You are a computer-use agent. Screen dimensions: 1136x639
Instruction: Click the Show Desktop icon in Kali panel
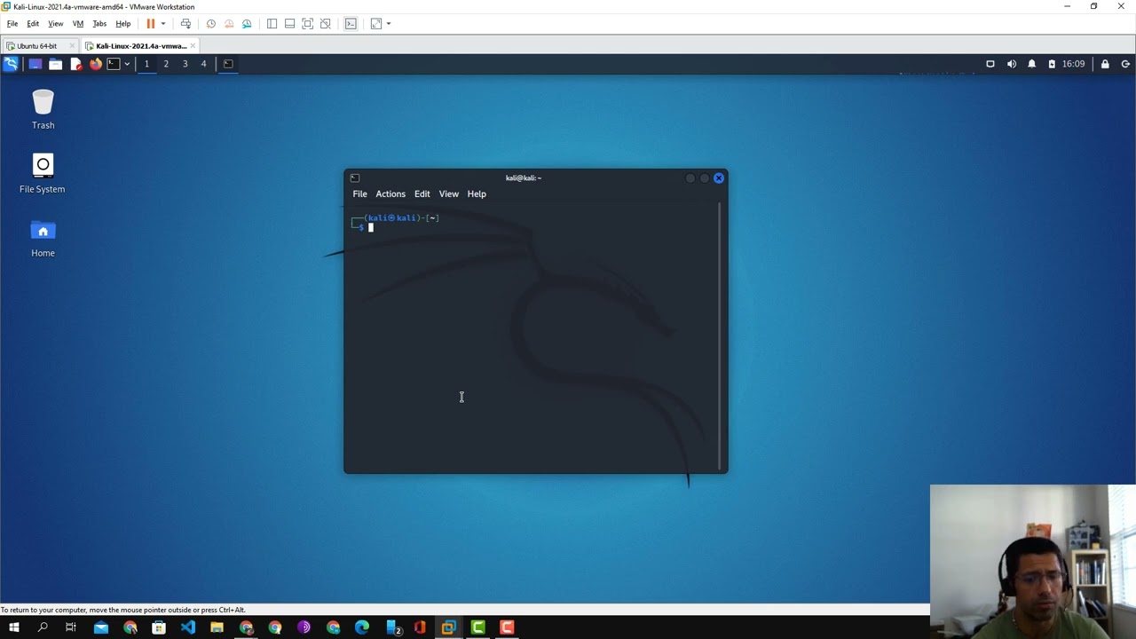click(35, 64)
